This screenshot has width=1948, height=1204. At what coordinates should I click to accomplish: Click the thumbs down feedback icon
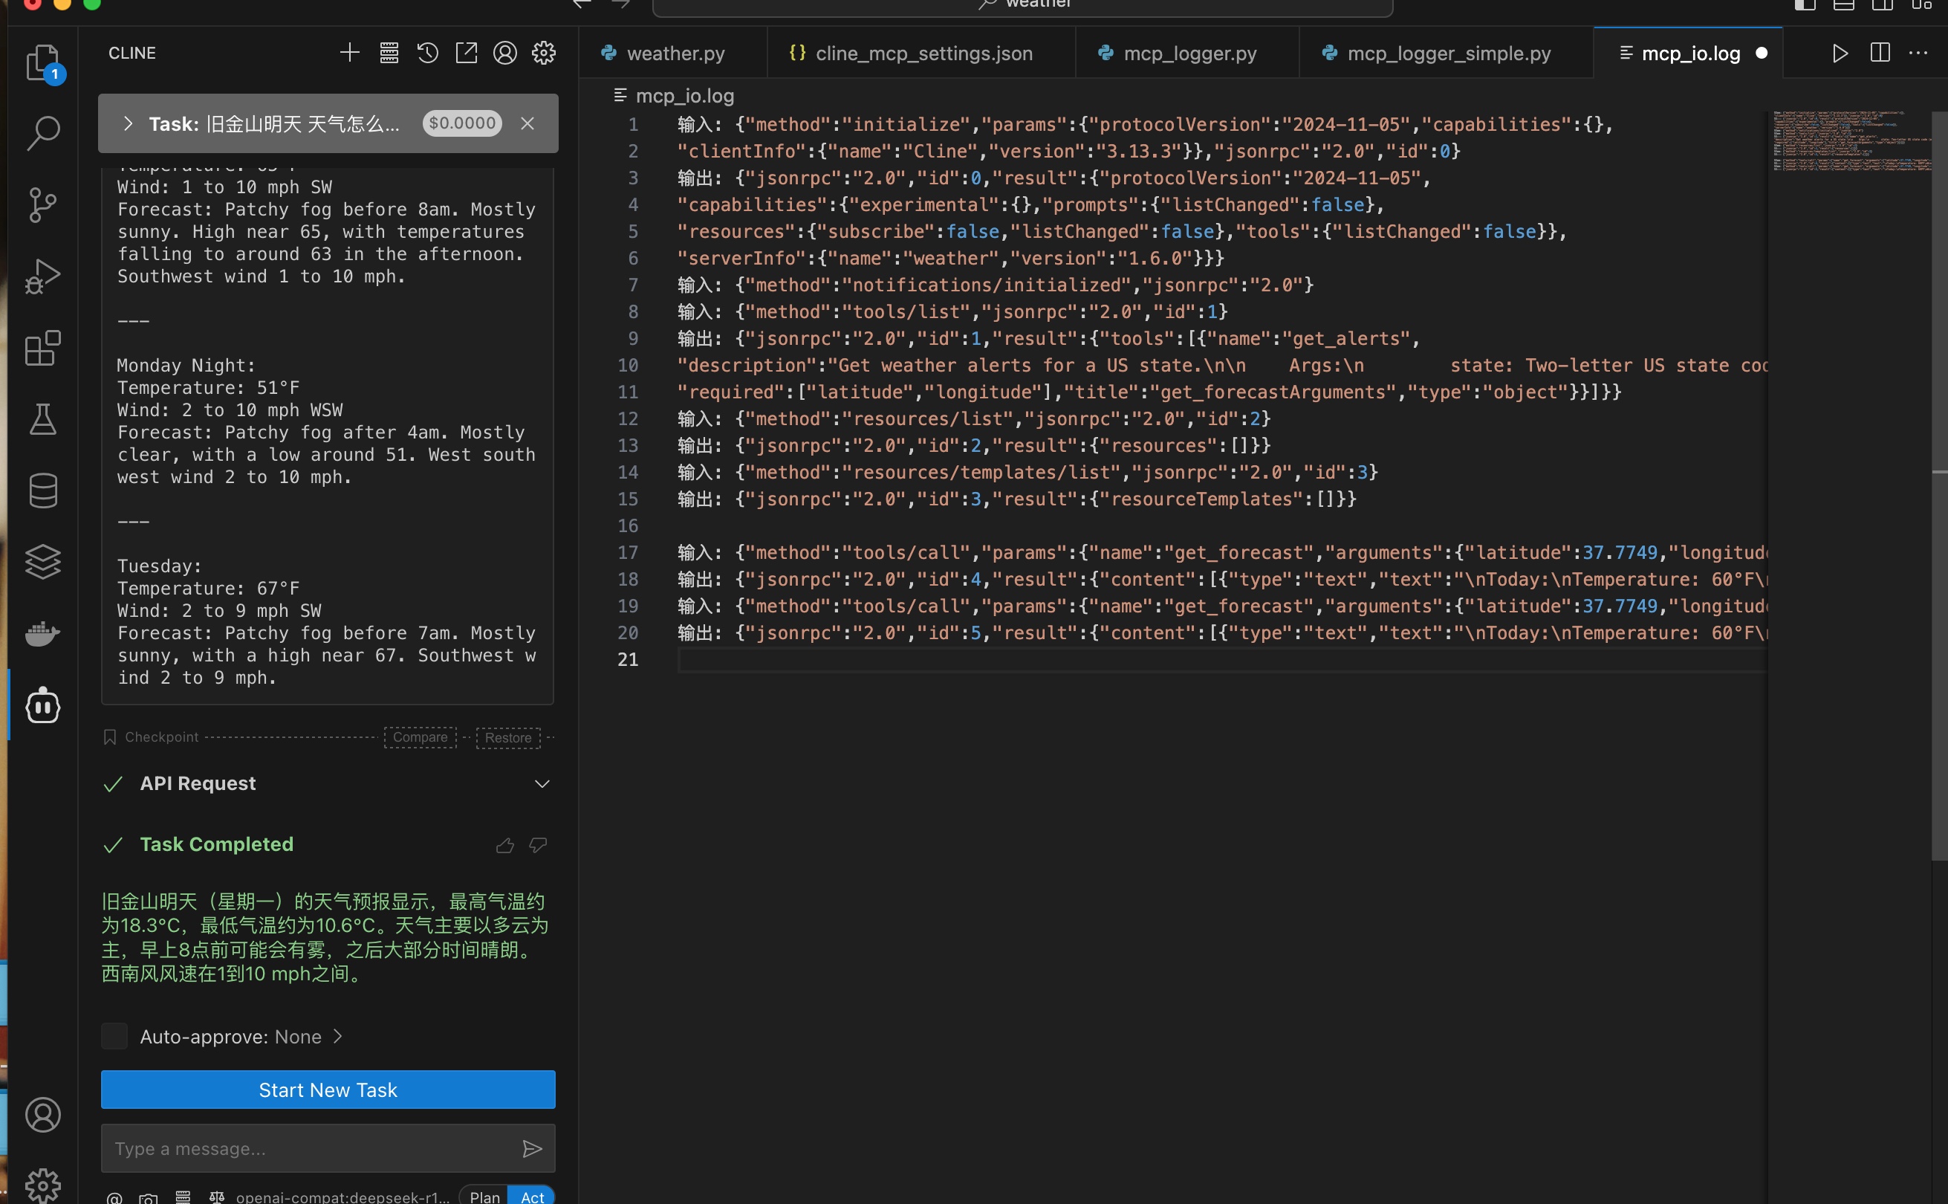538,845
